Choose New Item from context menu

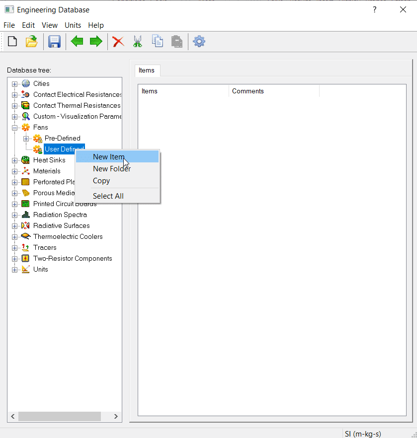click(x=117, y=157)
